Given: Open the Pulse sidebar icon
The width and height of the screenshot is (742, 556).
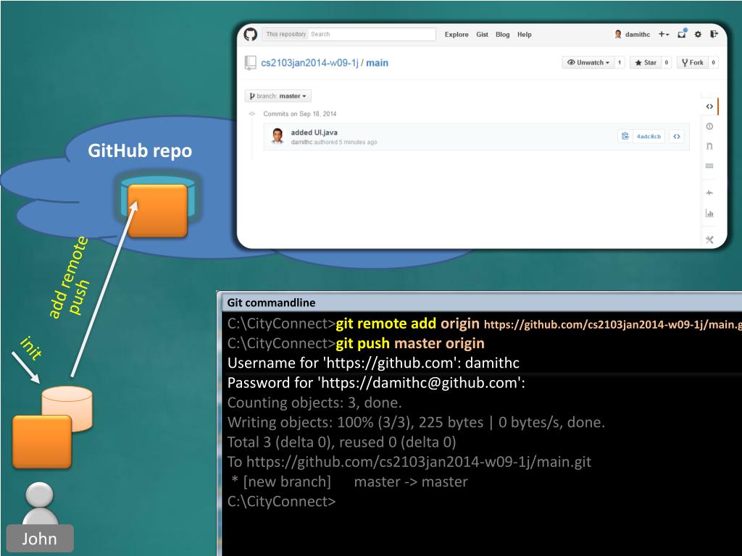Looking at the screenshot, I should coord(709,193).
